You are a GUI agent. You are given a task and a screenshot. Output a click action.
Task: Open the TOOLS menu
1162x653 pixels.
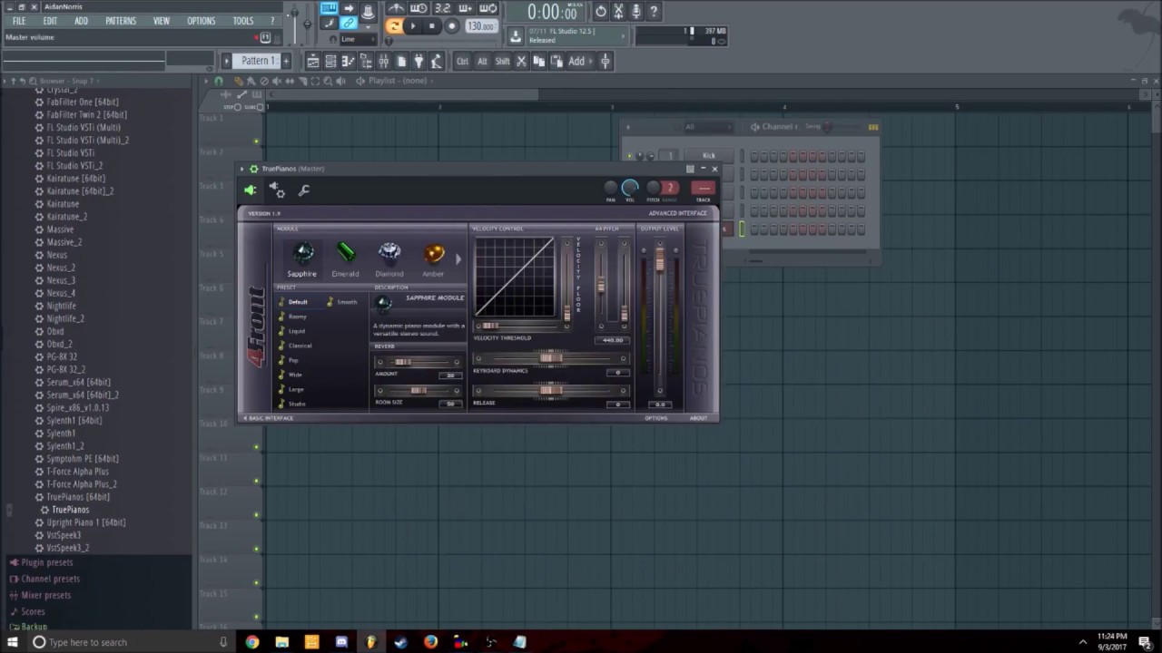tap(243, 21)
